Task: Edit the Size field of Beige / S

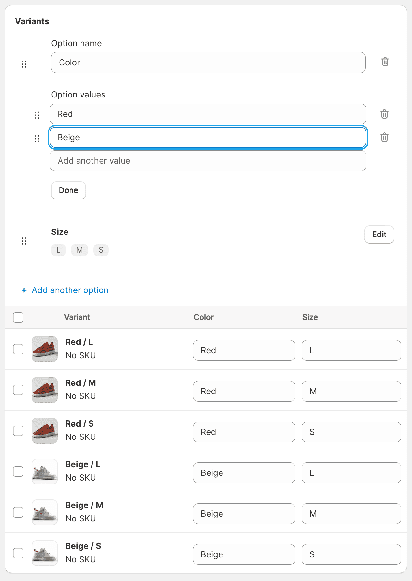Action: click(x=351, y=554)
